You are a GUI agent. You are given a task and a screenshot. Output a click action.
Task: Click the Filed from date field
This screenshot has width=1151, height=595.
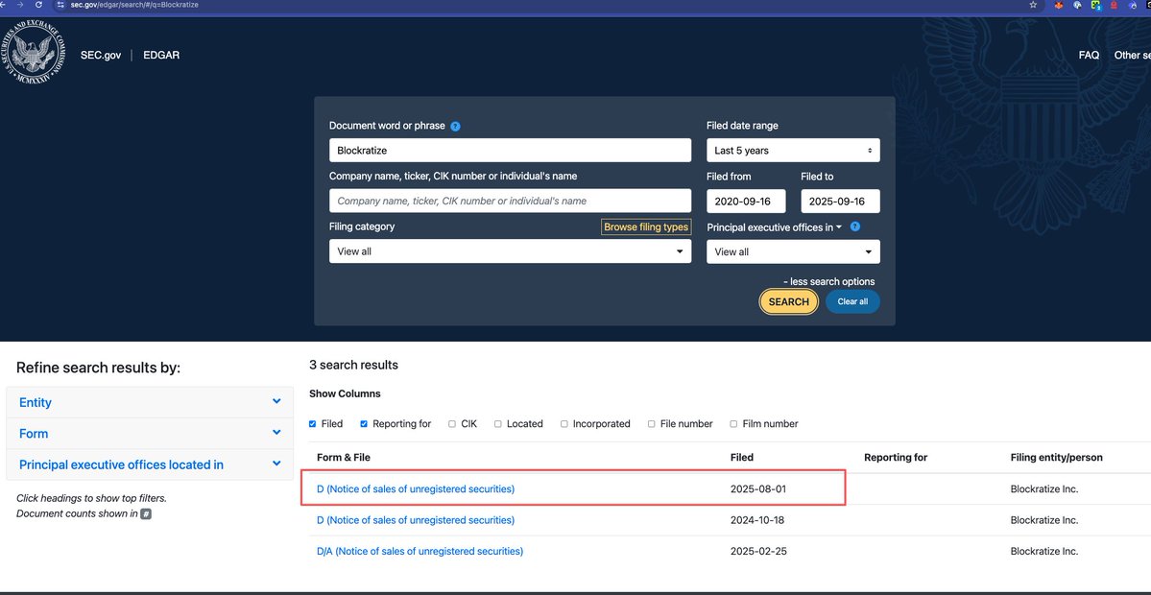point(746,201)
